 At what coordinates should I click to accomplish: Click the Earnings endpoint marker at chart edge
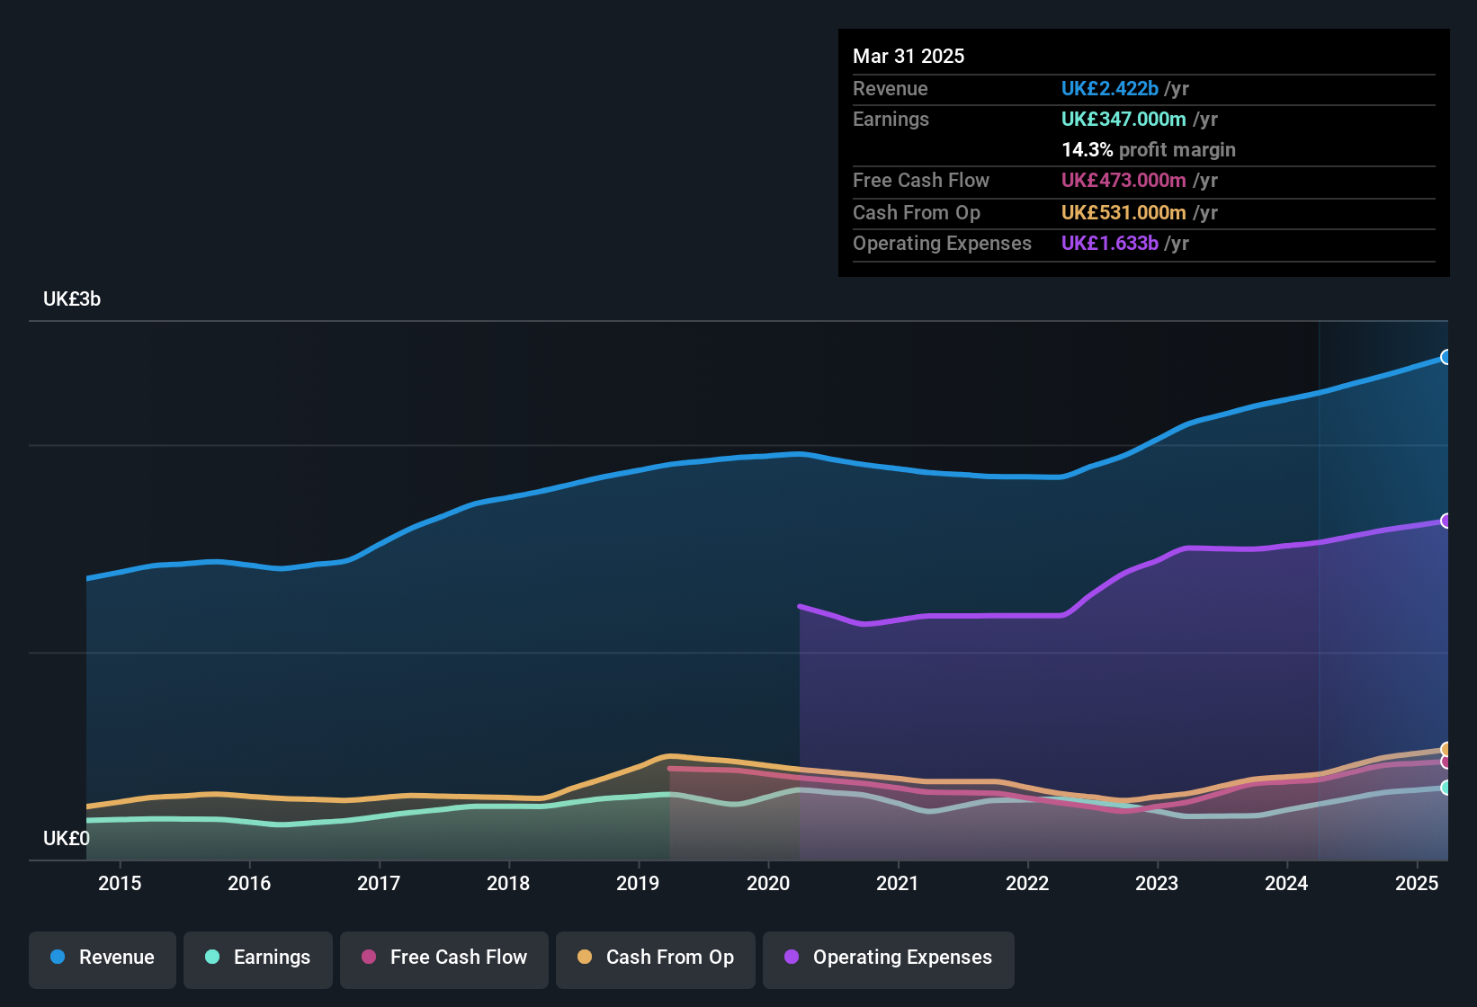pos(1446,789)
